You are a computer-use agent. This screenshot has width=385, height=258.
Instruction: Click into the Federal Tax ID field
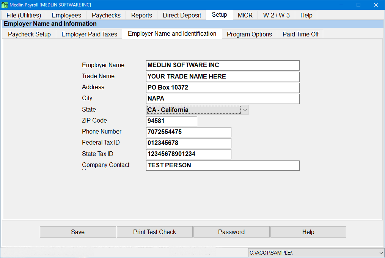pyautogui.click(x=189, y=143)
